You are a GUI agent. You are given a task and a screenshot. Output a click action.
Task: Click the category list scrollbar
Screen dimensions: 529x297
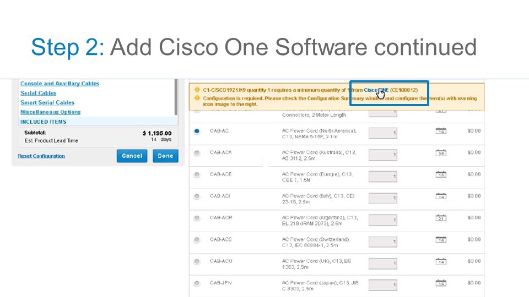tap(176, 97)
